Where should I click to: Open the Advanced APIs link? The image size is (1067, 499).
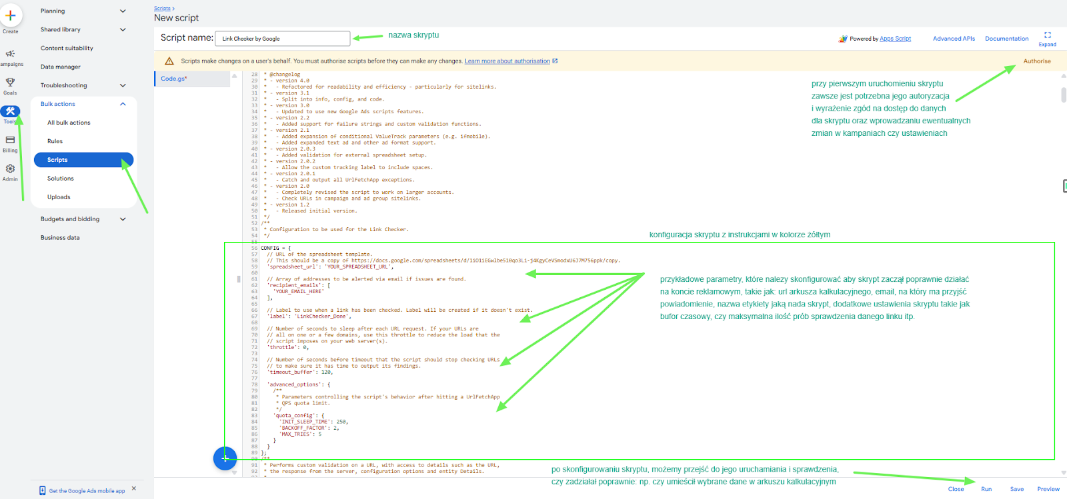coord(954,39)
